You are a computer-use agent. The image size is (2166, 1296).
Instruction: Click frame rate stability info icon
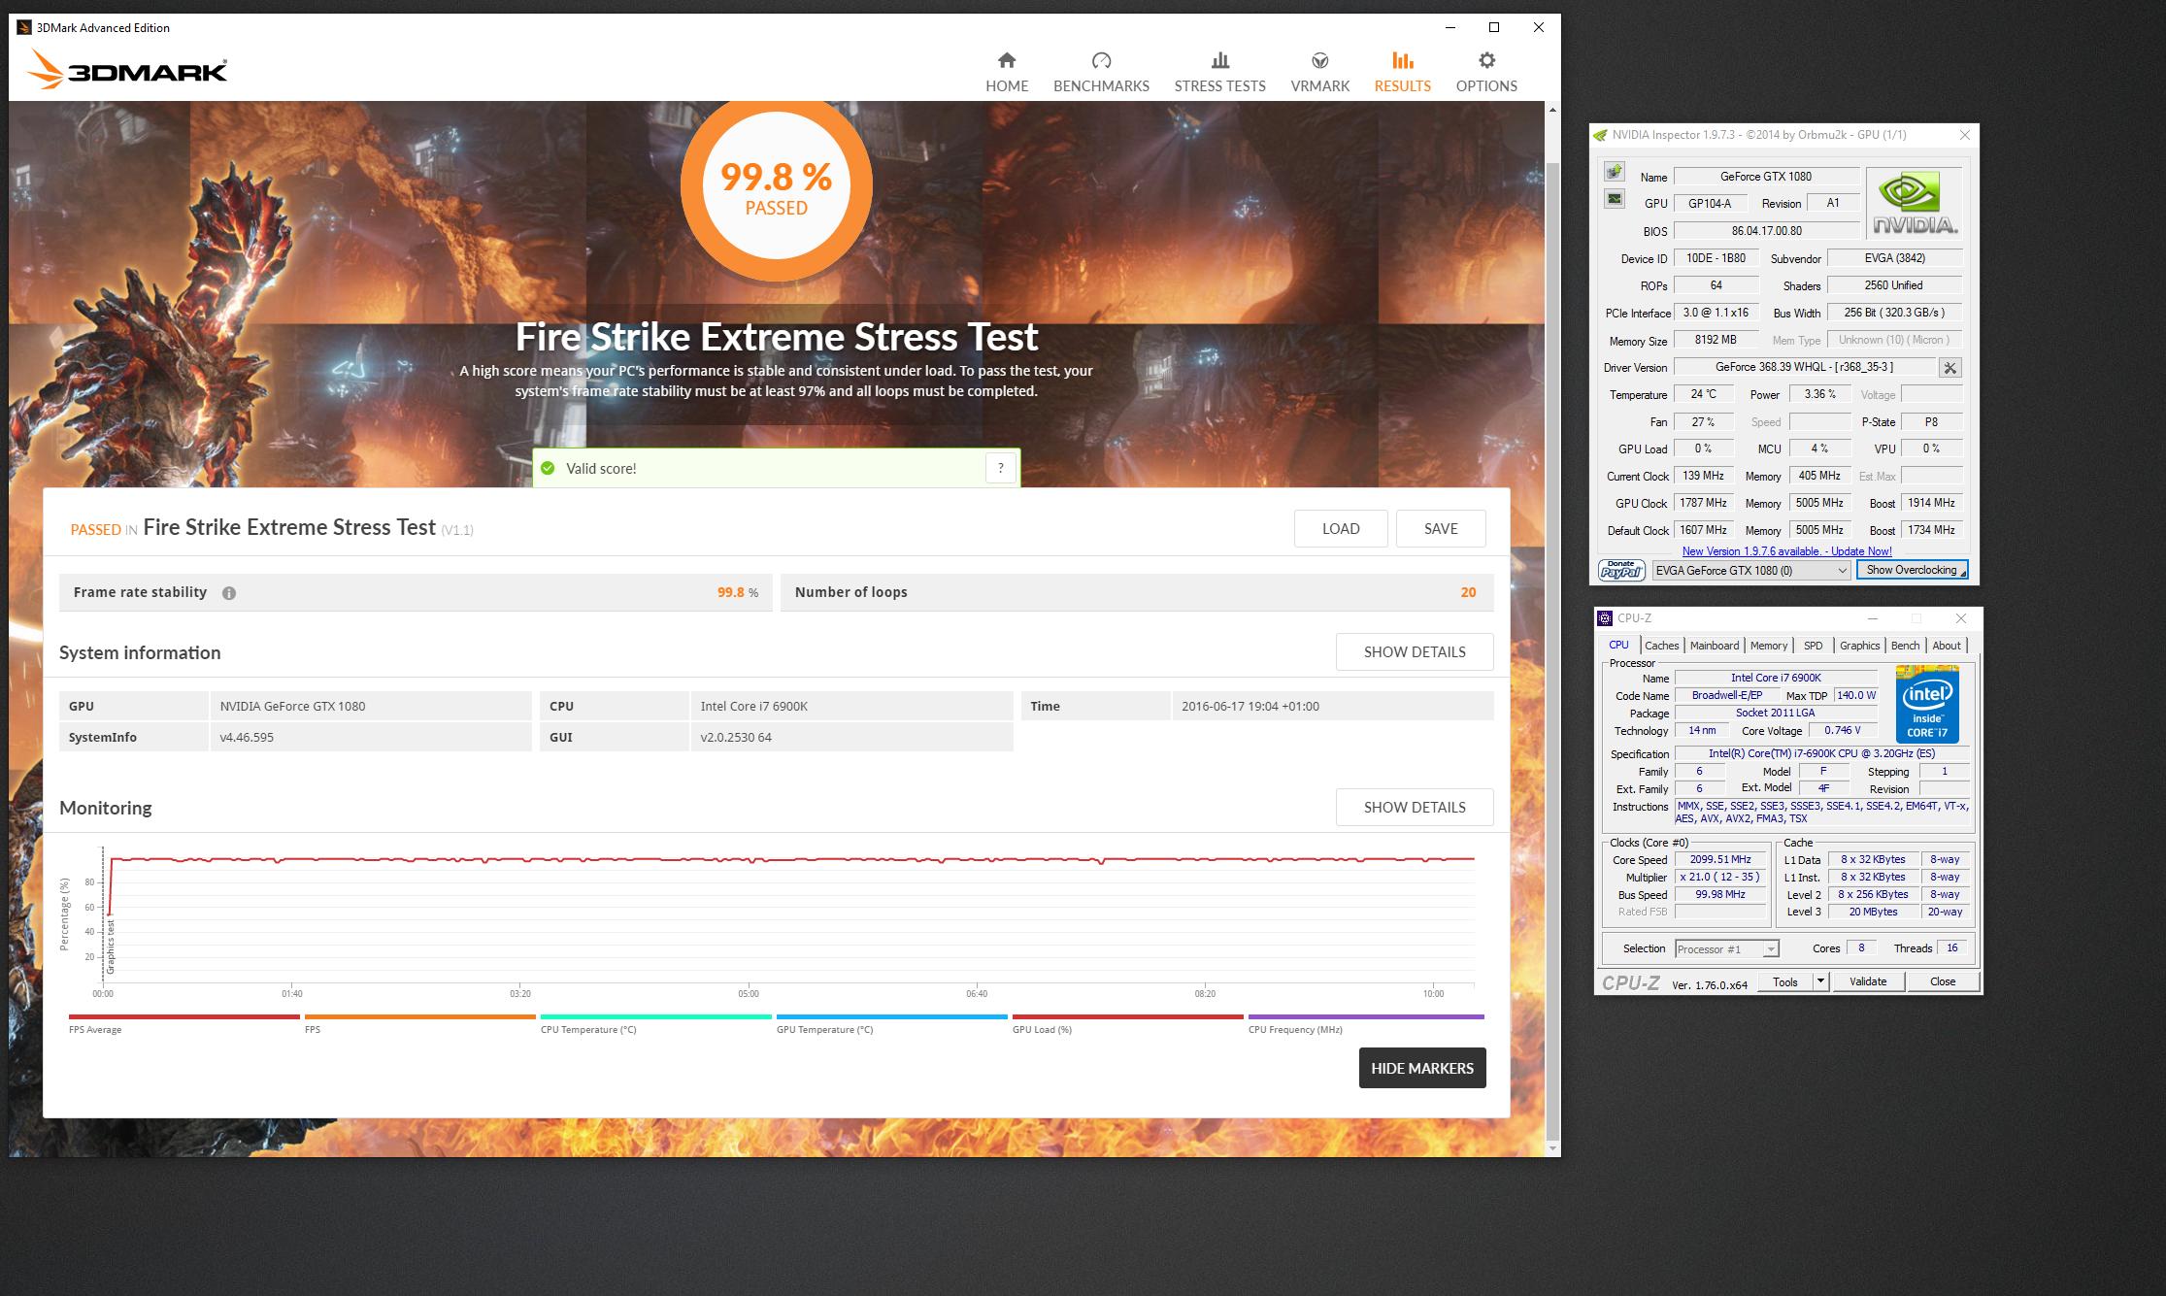(x=229, y=593)
